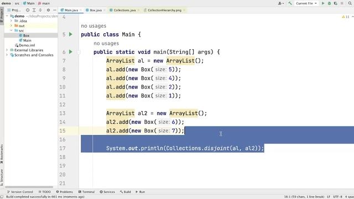Open the TODO tool window
This screenshot has width=354, height=199.
(44, 192)
